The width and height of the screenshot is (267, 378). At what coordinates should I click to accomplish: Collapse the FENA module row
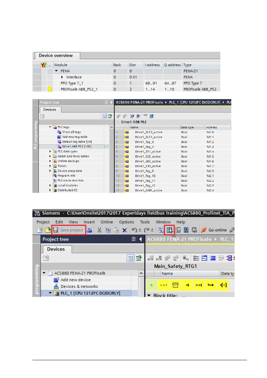point(56,71)
